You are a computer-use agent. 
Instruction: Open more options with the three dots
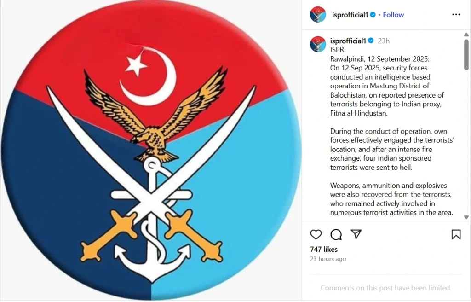coord(456,14)
